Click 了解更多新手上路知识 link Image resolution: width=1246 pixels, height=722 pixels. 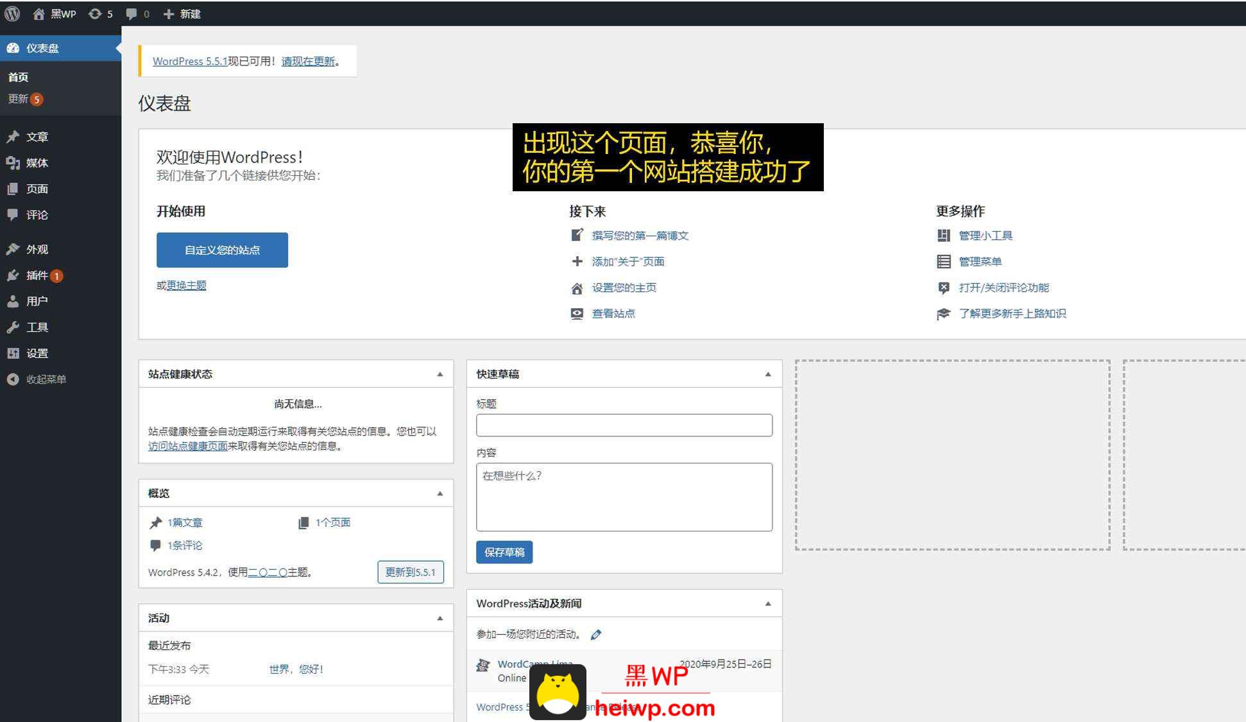[x=1012, y=313]
